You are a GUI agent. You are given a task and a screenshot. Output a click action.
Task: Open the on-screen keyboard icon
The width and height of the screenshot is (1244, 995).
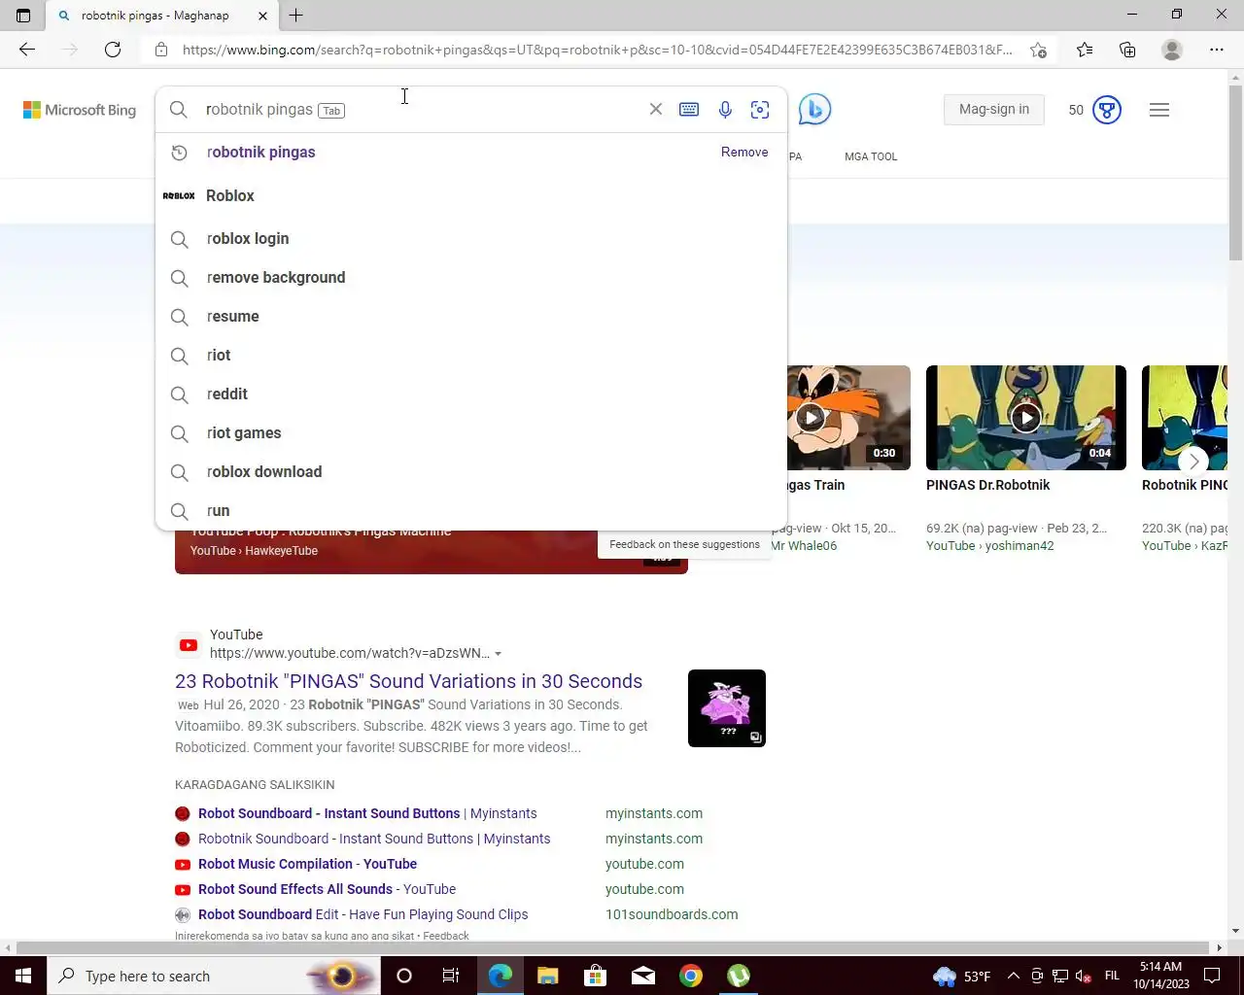689,110
